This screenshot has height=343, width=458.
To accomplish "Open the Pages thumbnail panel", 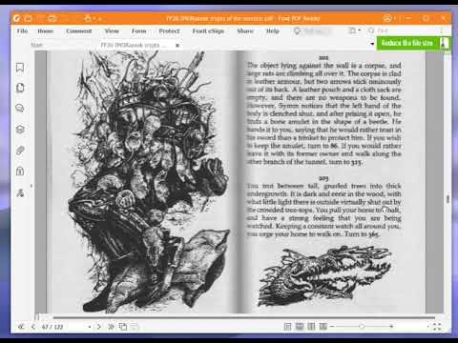I will point(20,88).
